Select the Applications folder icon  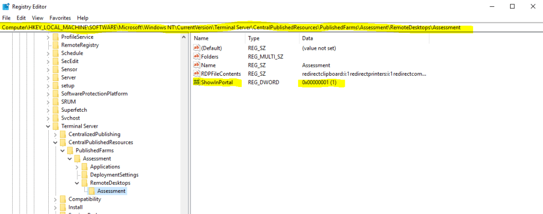[x=84, y=167]
